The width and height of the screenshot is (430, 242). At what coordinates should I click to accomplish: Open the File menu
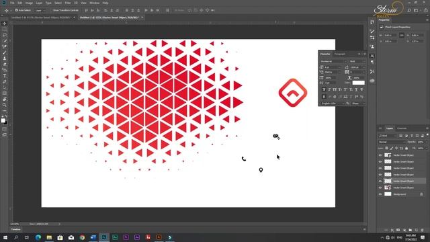12,3
